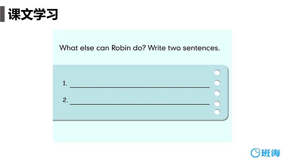Select the bottommost notepad punch hole
The image size is (285, 160).
tap(217, 112)
